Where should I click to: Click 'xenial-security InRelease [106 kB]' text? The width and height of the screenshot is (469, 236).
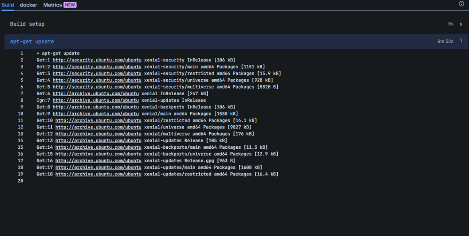tap(190, 60)
